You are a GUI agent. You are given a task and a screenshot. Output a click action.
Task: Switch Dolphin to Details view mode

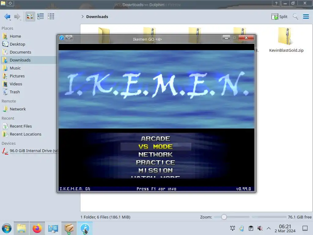51,17
